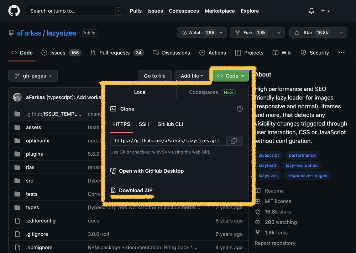
Task: Open the Issues tab
Action: [x=61, y=53]
